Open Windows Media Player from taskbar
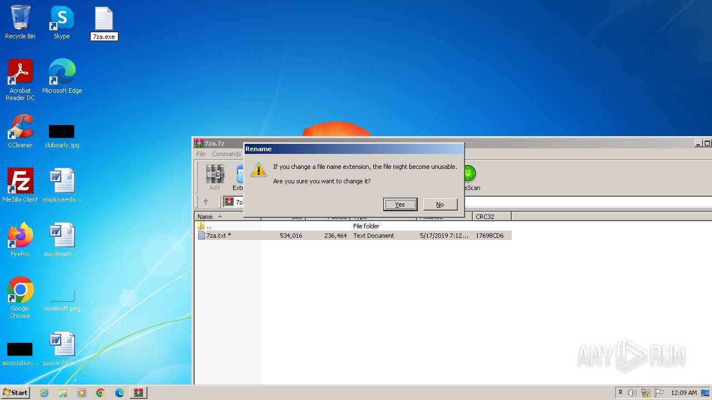Viewport: 712px width, 400px height. [82, 393]
